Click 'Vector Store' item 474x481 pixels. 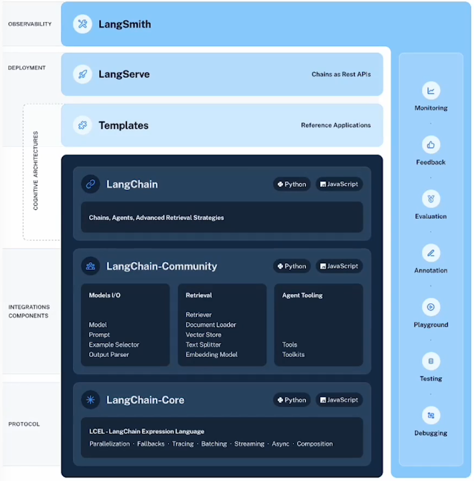pyautogui.click(x=204, y=335)
